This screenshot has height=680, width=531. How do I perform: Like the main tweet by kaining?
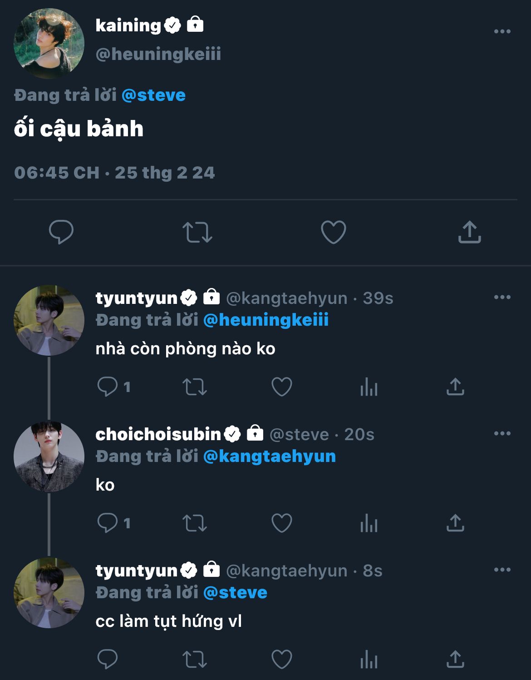tap(333, 232)
